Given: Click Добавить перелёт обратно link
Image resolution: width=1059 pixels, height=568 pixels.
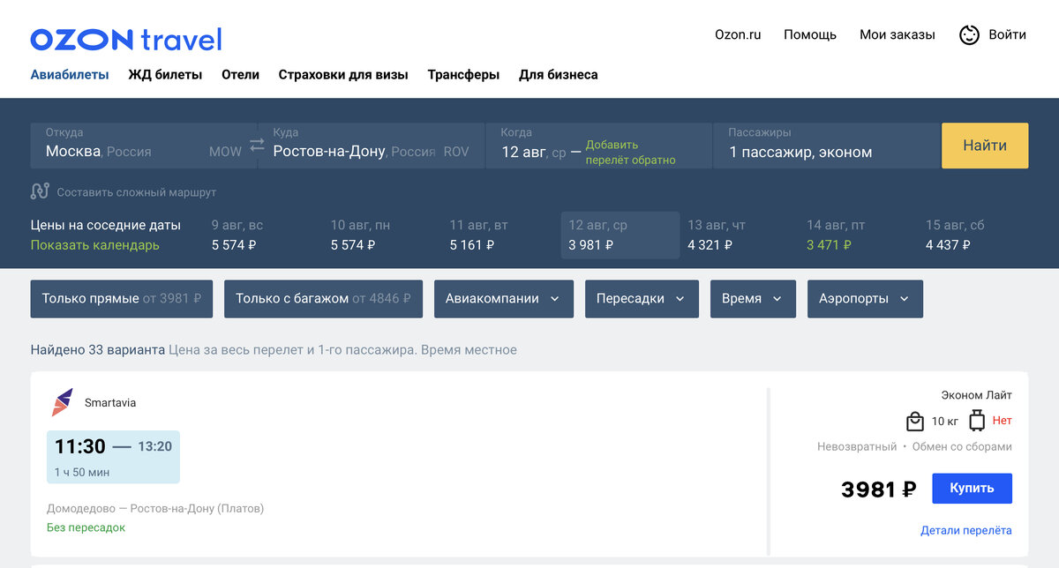Looking at the screenshot, I should coord(630,153).
